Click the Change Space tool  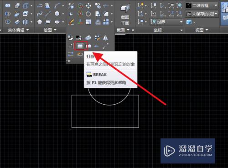pyautogui.click(x=79, y=38)
